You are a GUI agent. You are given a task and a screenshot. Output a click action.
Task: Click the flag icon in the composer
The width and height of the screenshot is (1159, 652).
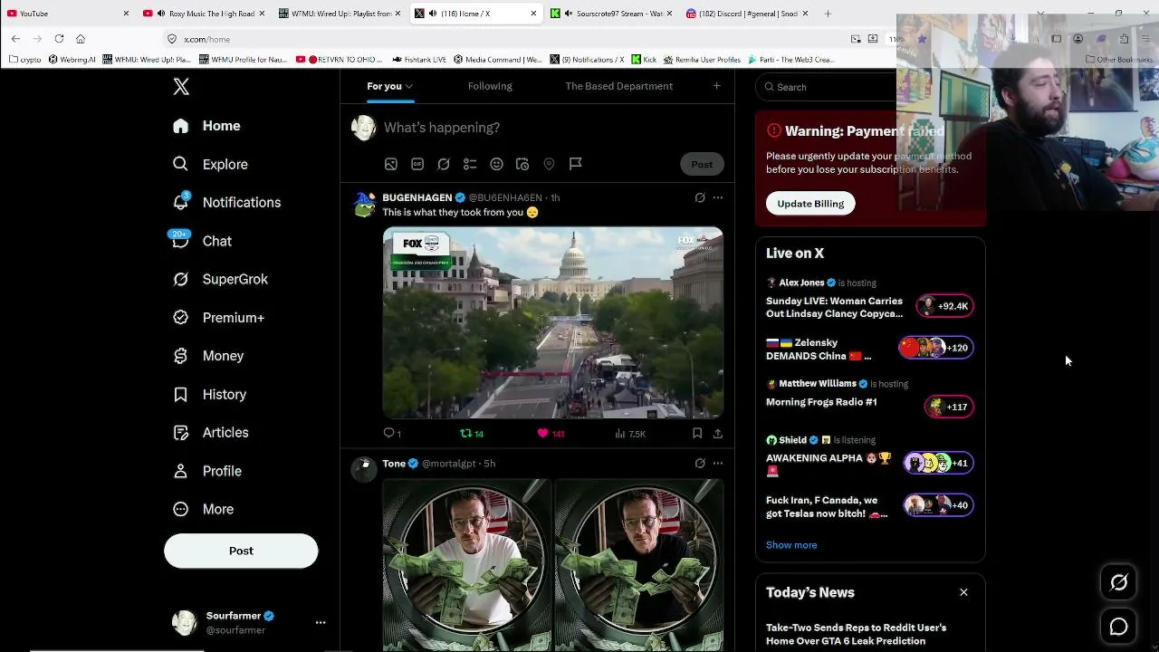(575, 164)
